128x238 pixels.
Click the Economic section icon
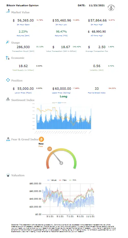[8, 58]
